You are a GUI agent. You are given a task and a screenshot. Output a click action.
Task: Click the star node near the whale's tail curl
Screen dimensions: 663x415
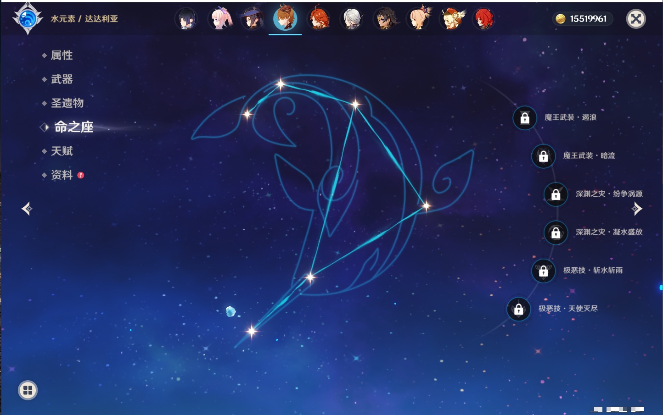(x=426, y=206)
